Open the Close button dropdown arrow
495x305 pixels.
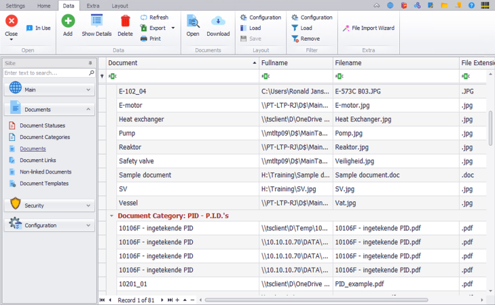(x=12, y=40)
